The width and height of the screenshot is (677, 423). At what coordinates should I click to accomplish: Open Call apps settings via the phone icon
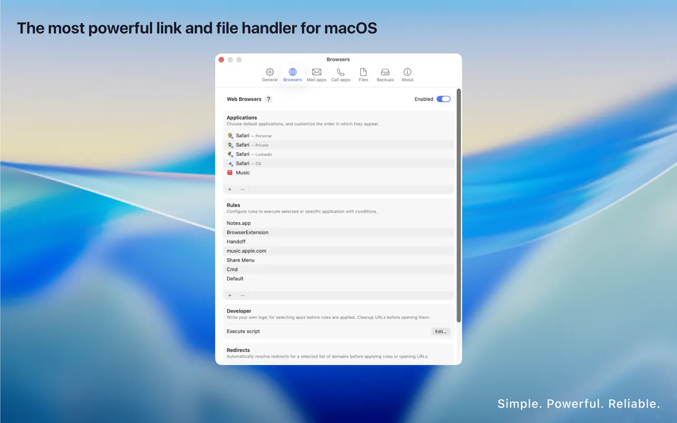(341, 72)
